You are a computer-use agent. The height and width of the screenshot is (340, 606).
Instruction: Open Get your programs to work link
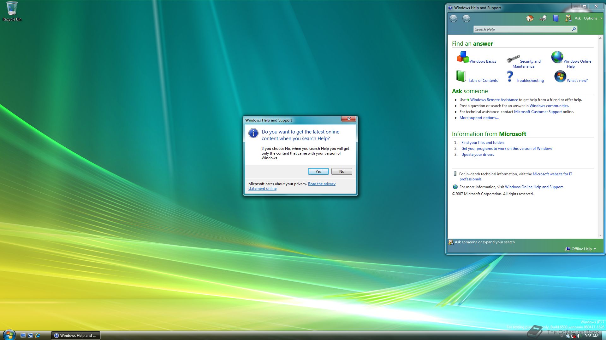pyautogui.click(x=507, y=149)
